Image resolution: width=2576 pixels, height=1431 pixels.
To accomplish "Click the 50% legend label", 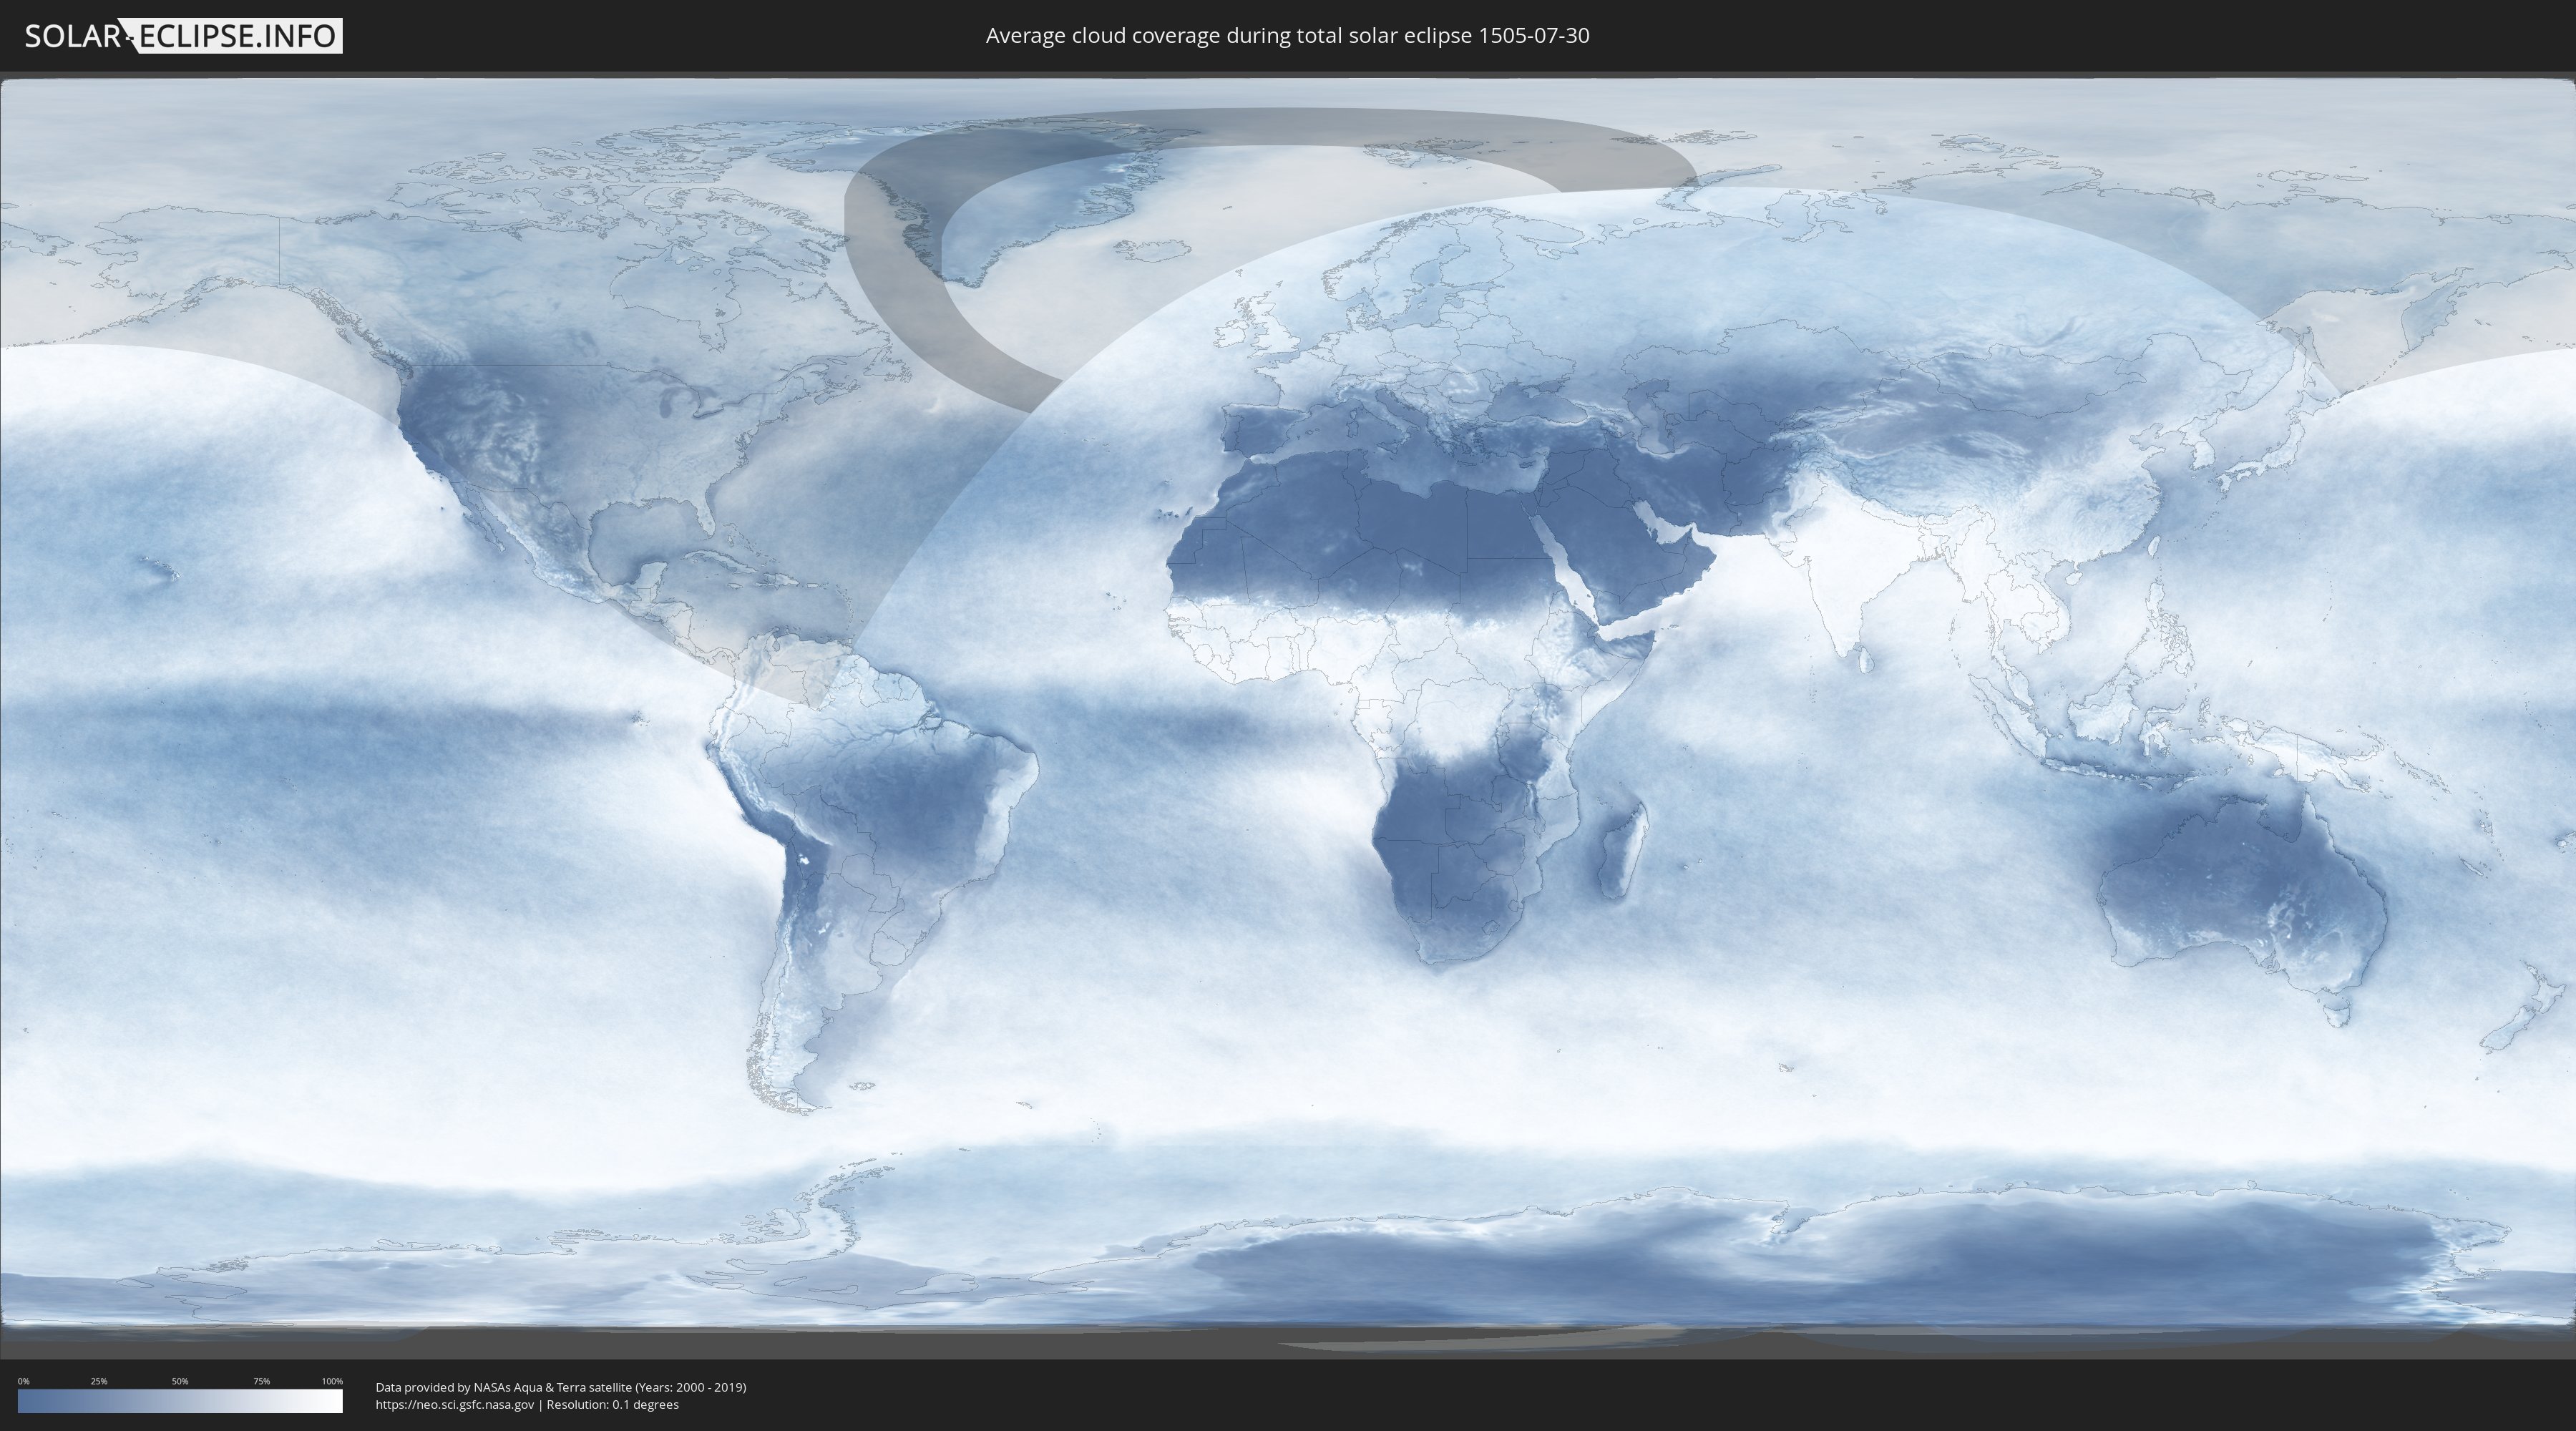I will [x=180, y=1381].
